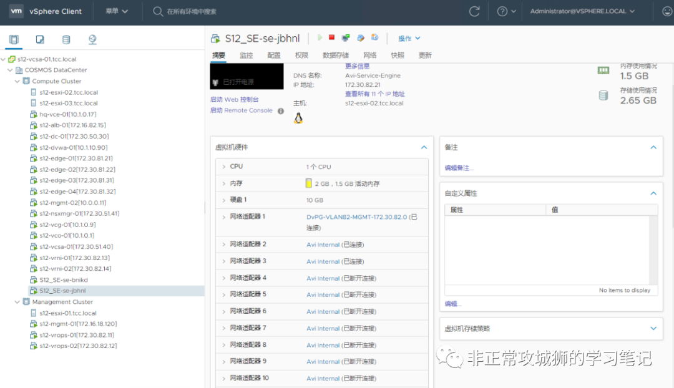The width and height of the screenshot is (674, 388).
Task: Switch to the 监控 tab
Action: (x=247, y=56)
